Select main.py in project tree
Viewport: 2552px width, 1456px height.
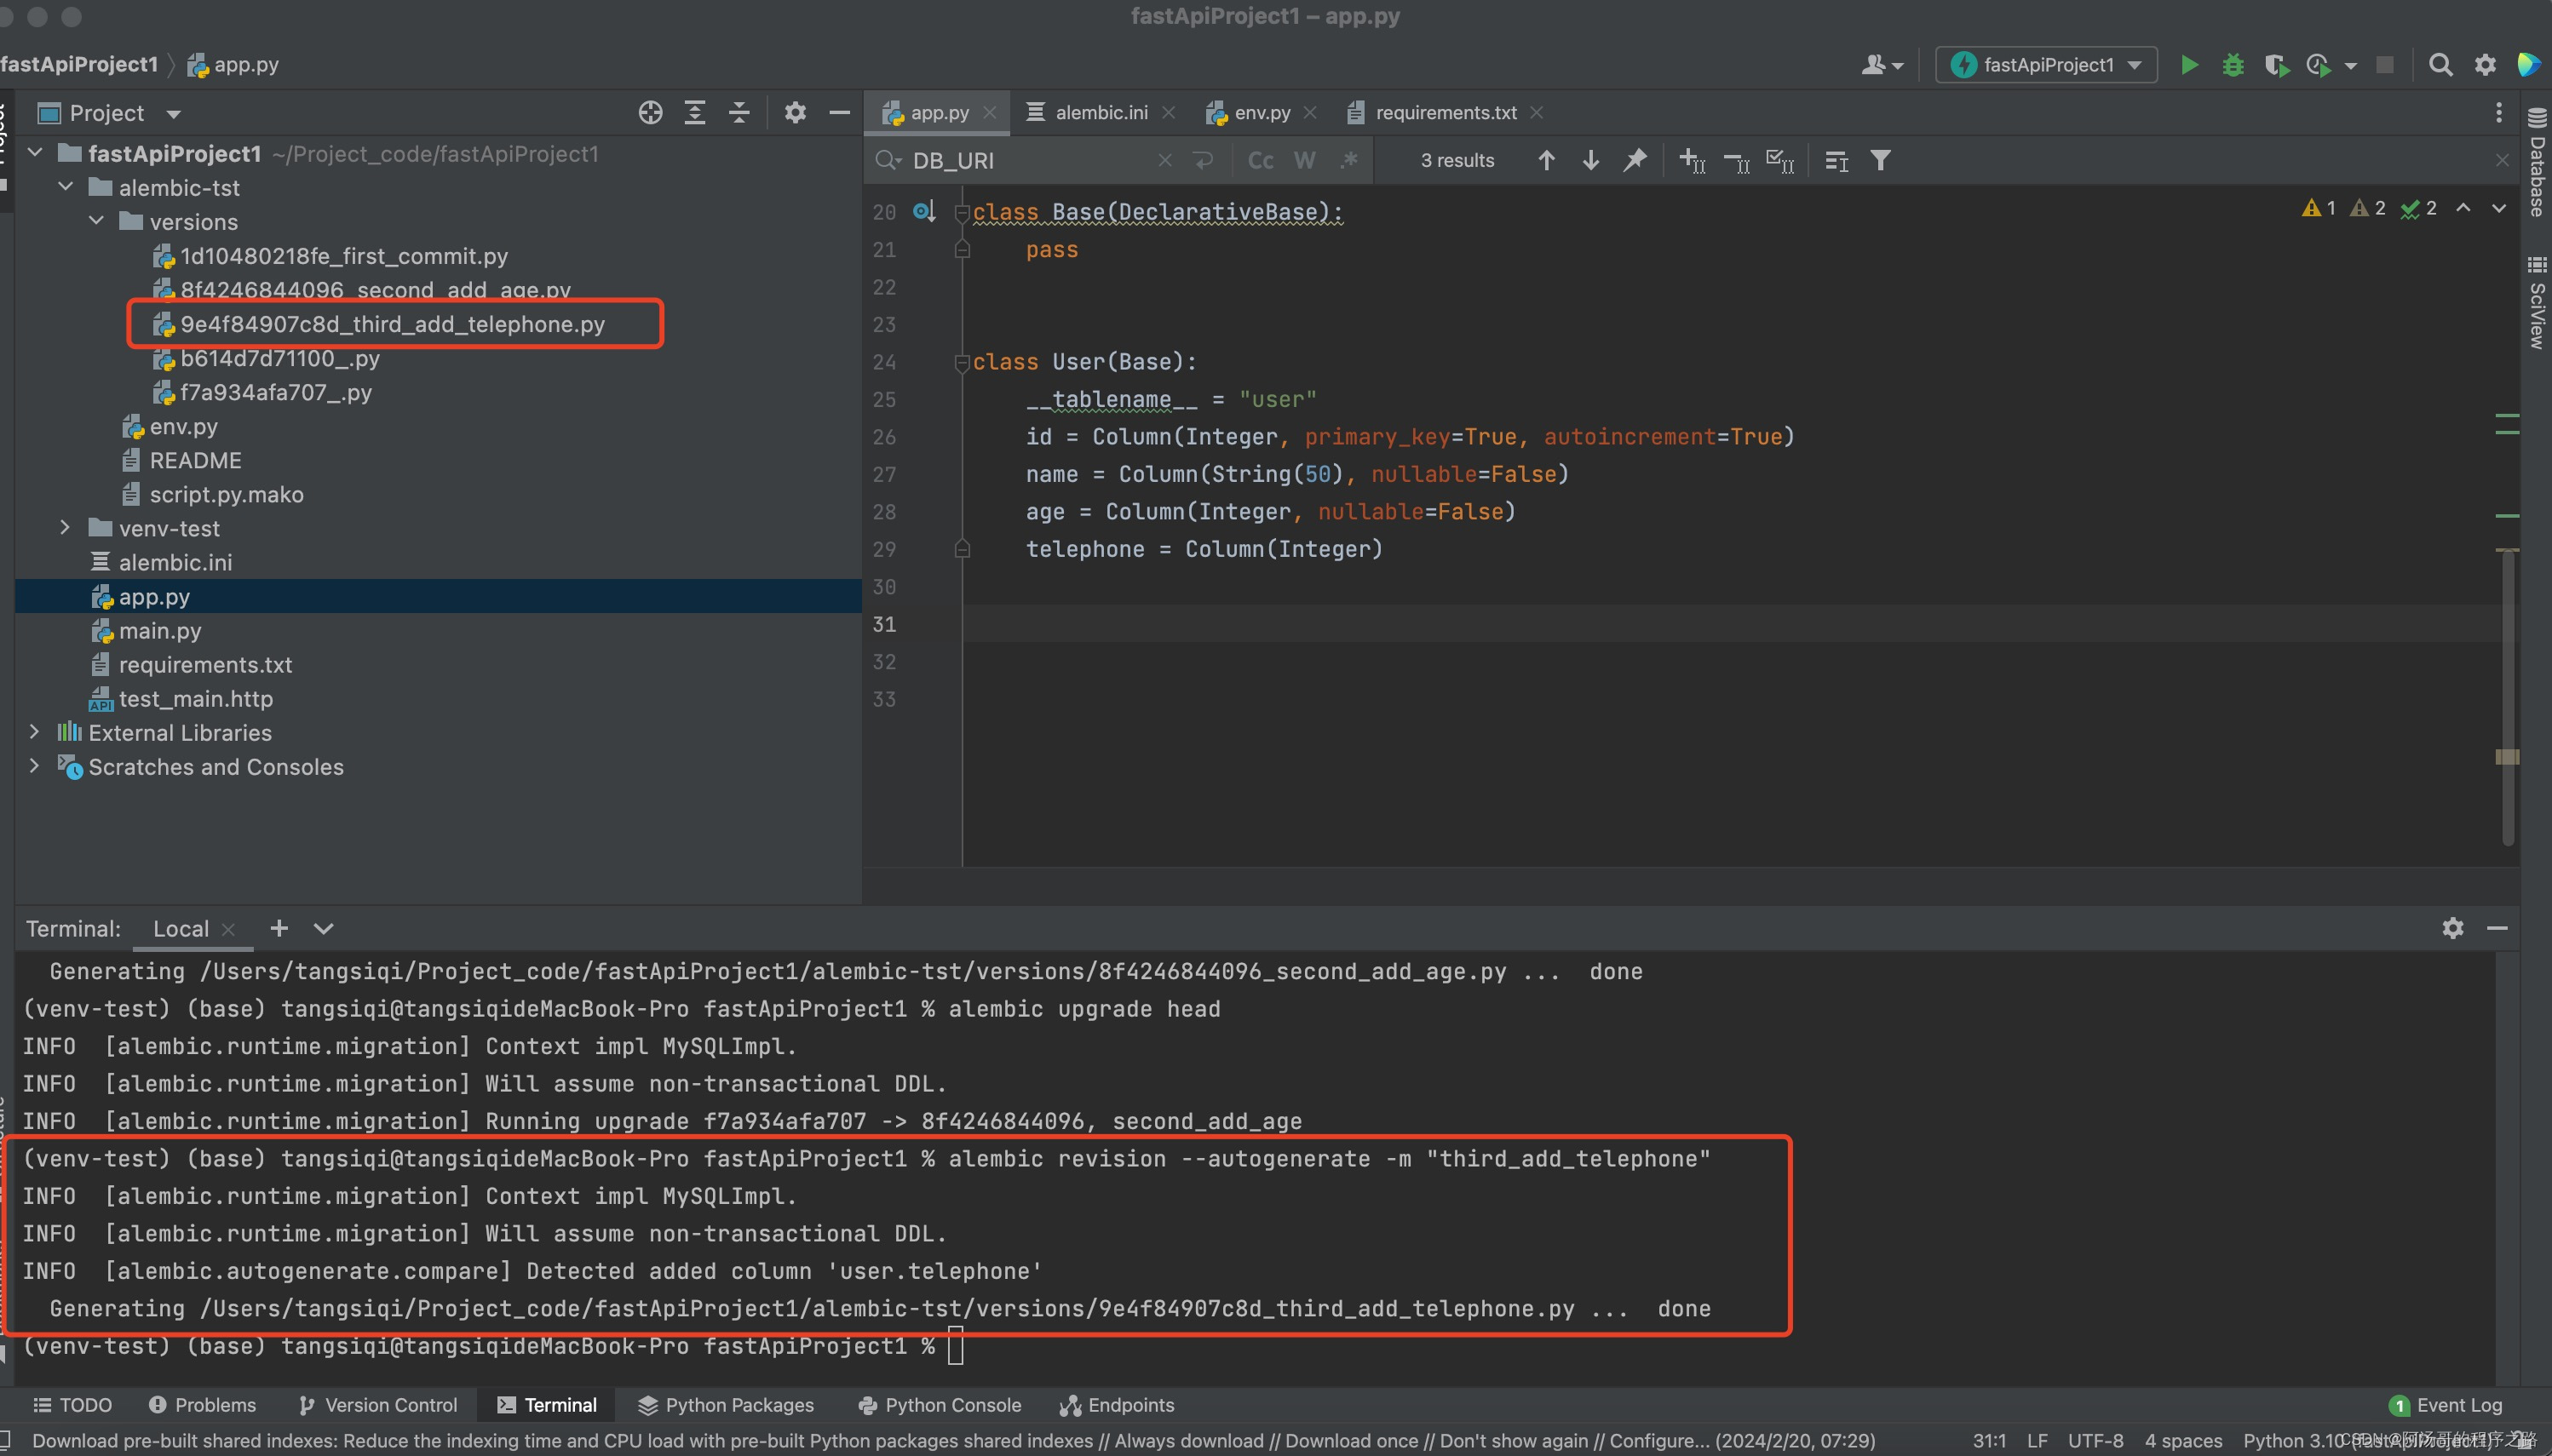point(159,630)
